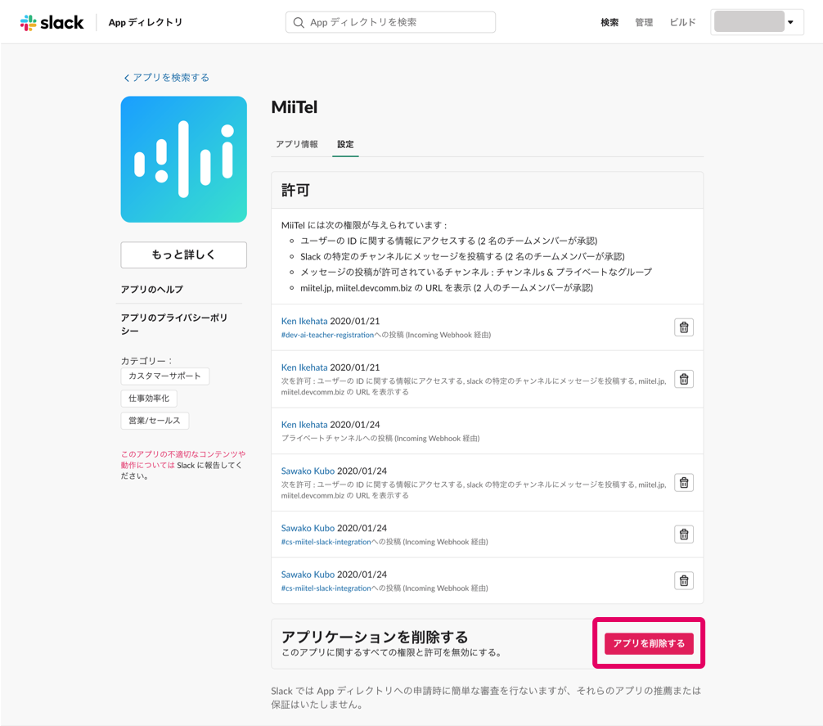Open Ken Ikehata's name in the プライベートチャンネル row
Viewport: 823px width, 726px height.
pos(304,424)
